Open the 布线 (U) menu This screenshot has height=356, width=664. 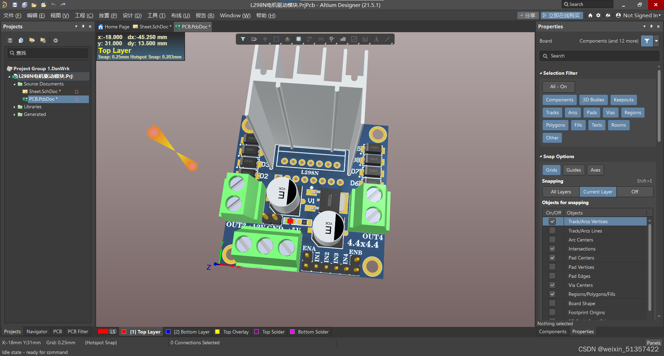(181, 16)
